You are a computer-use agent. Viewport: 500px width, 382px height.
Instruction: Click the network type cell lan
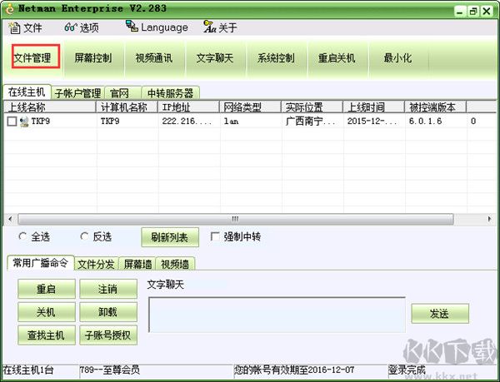(x=231, y=122)
